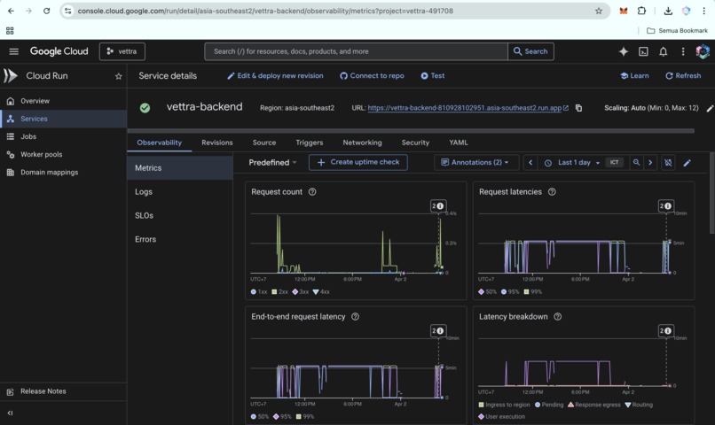This screenshot has width=715, height=425.
Task: Toggle the 2xx series in Request count legend
Action: pyautogui.click(x=280, y=291)
